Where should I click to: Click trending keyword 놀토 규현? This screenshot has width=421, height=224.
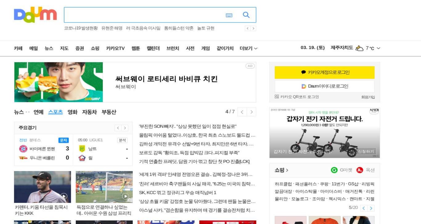[206, 28]
